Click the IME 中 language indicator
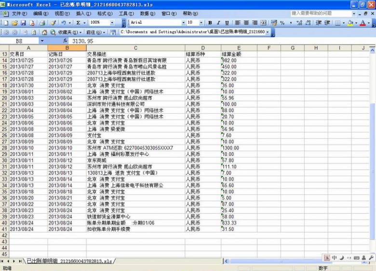376x271 pixels. pyautogui.click(x=334, y=258)
